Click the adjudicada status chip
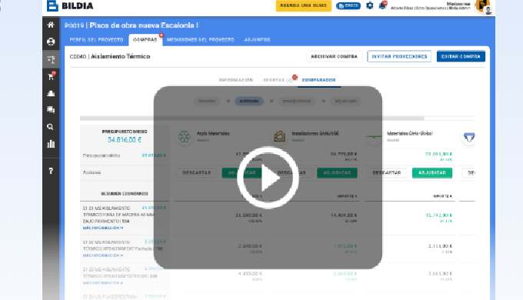Screen dimensions: 523x300 click(345, 101)
